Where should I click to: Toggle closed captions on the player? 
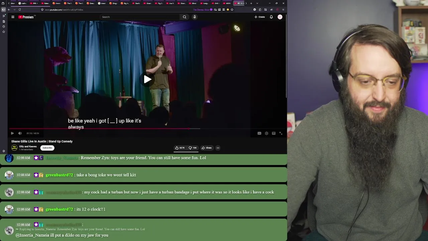click(x=259, y=133)
